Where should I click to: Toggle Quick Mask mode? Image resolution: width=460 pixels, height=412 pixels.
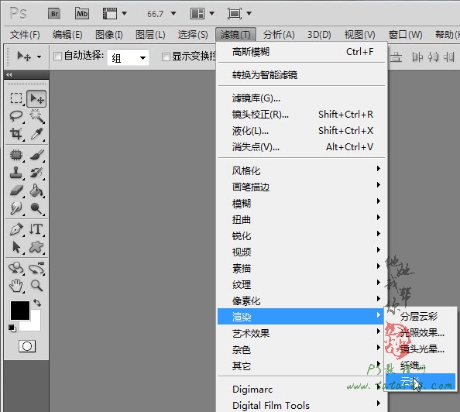click(27, 346)
